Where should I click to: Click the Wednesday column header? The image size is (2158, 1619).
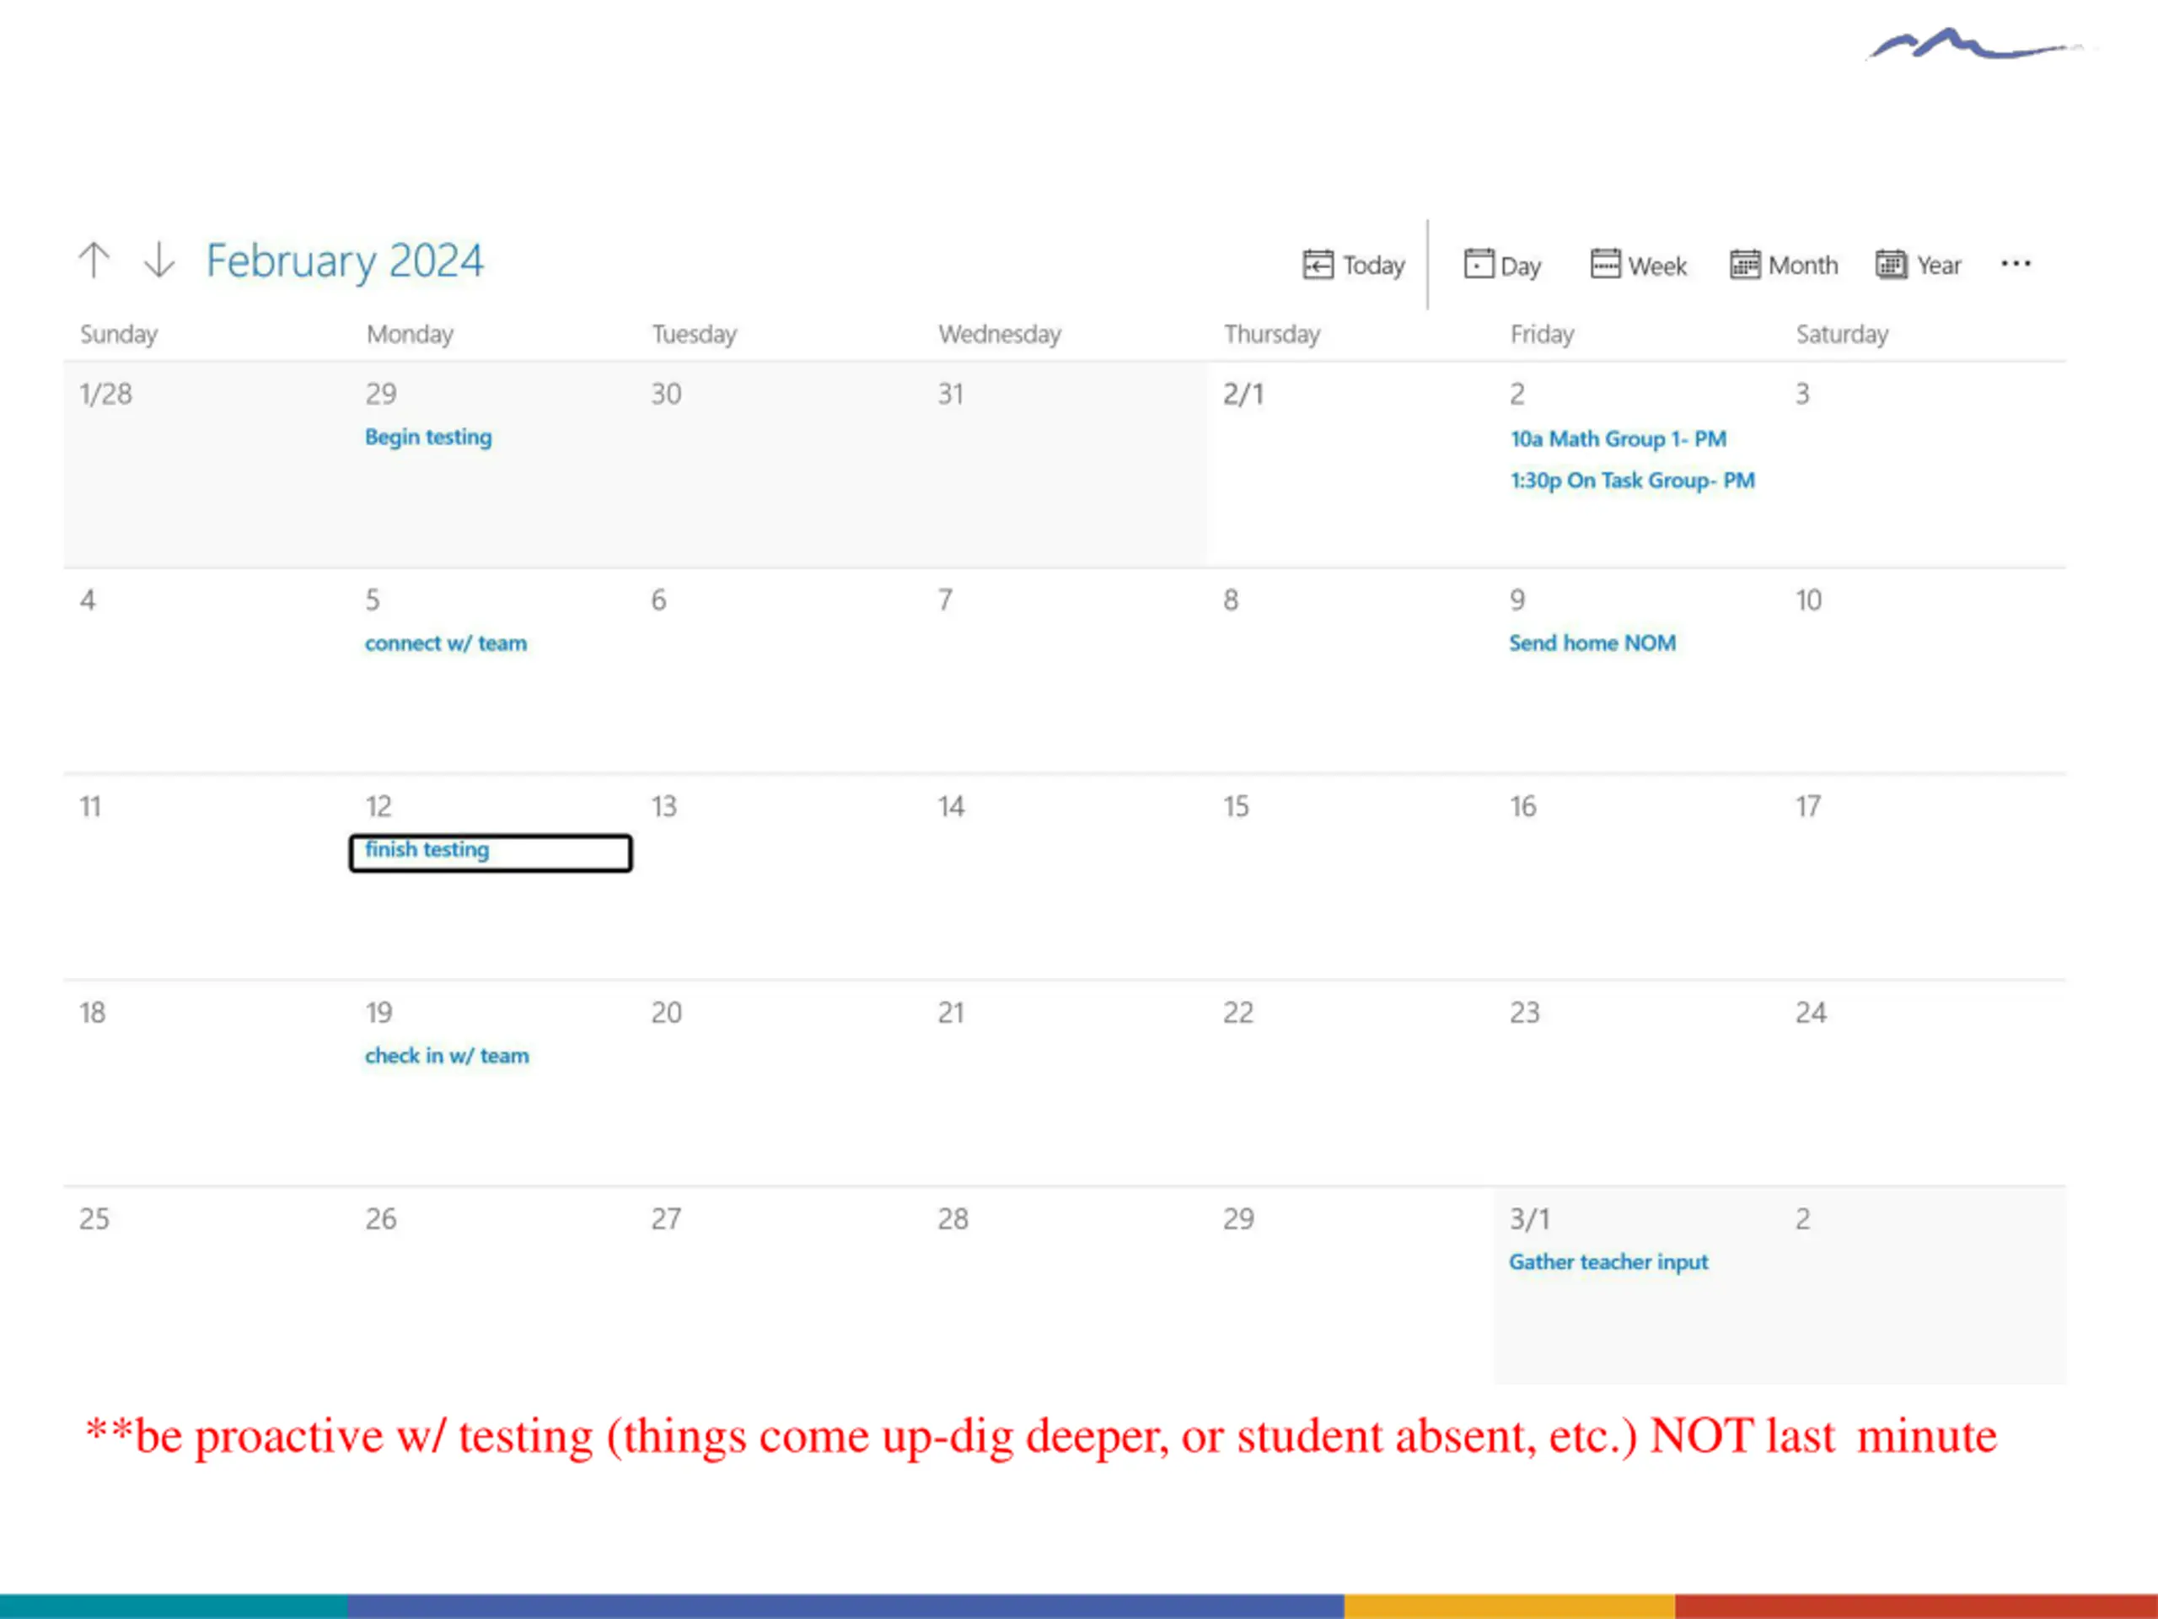(x=999, y=335)
